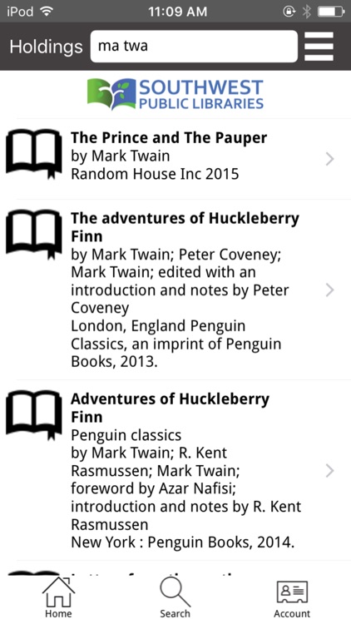The image size is (351, 624).
Task: Tap the partially visible fourth result row
Action: click(175, 568)
